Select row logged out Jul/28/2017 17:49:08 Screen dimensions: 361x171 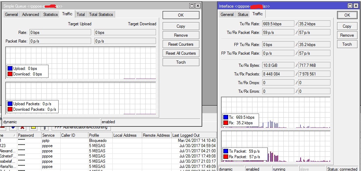click(x=108, y=156)
